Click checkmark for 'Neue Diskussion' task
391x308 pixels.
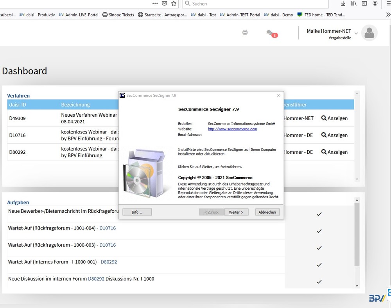pos(319,282)
